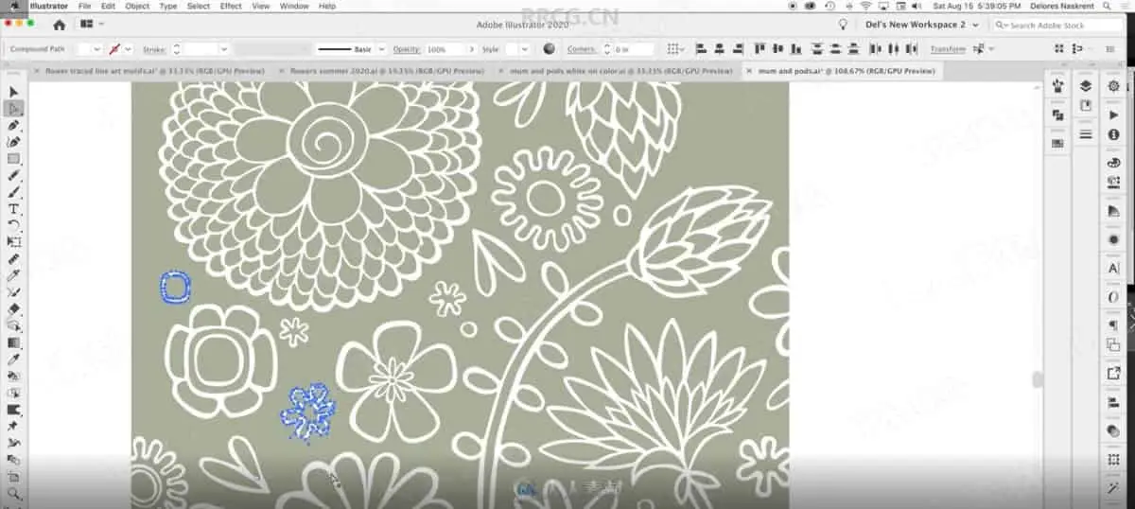Close the mum and pods.ai tab
Viewport: 1135px width, 509px height.
click(749, 70)
